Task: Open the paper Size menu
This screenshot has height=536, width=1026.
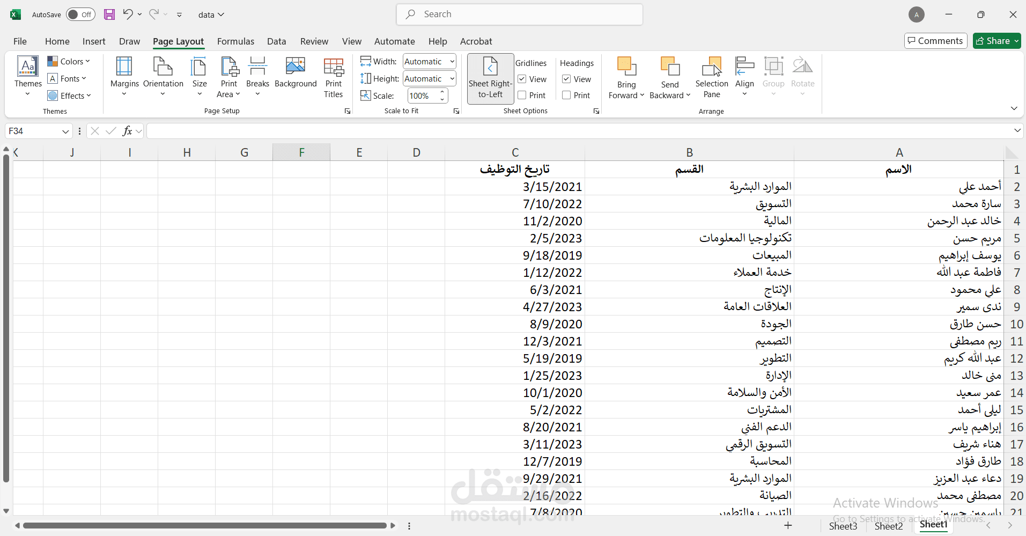Action: coord(200,77)
